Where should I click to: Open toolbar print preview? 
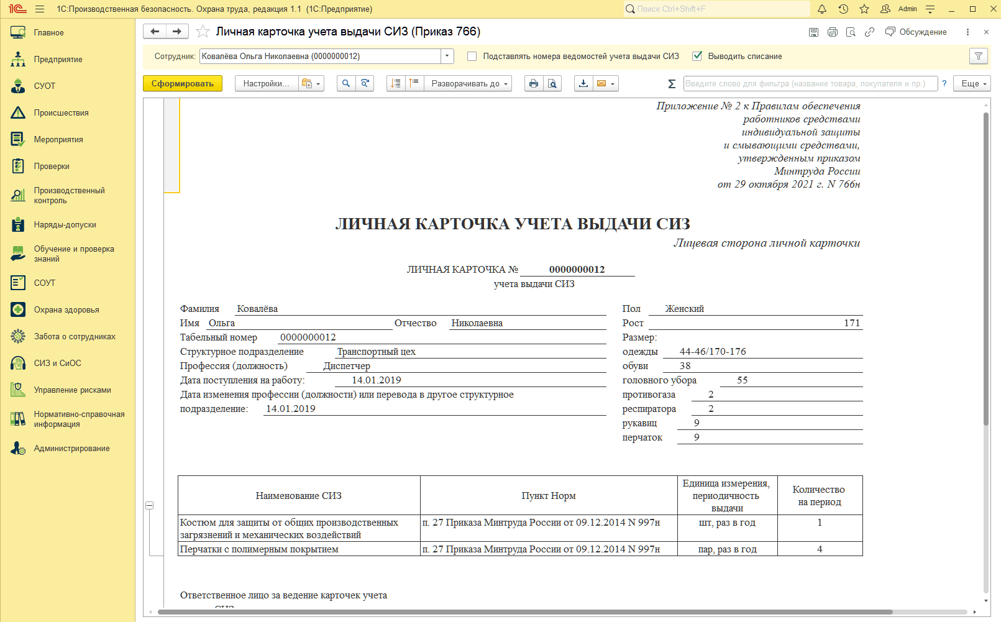[552, 83]
